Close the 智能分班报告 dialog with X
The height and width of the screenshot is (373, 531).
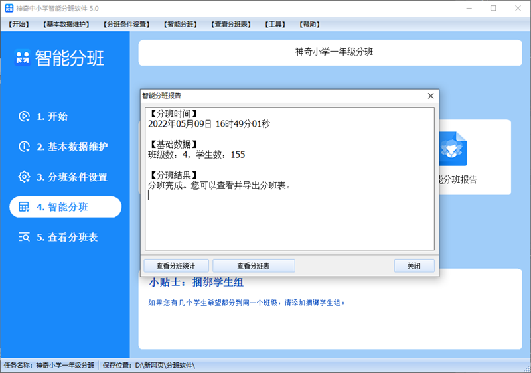pos(430,96)
